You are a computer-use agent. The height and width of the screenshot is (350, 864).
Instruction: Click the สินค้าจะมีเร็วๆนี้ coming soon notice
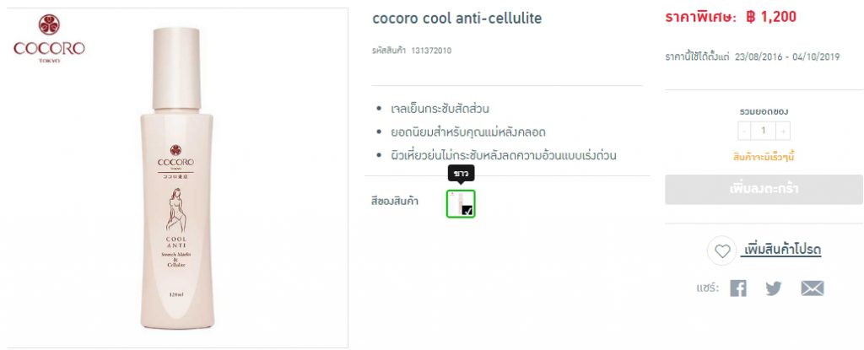764,156
